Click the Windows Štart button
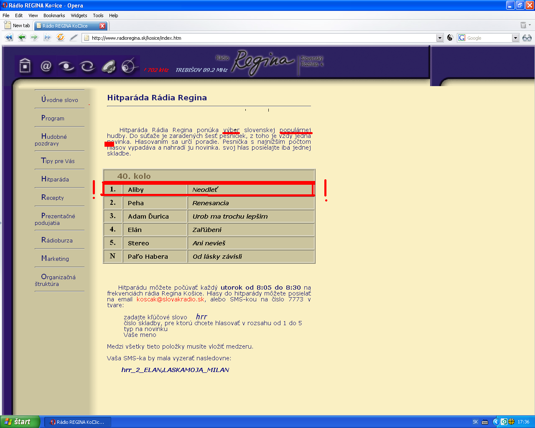The image size is (535, 428). [x=20, y=422]
